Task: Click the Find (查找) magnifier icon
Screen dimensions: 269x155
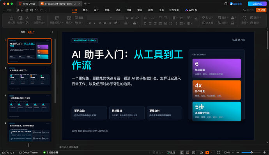Action: pos(244,18)
